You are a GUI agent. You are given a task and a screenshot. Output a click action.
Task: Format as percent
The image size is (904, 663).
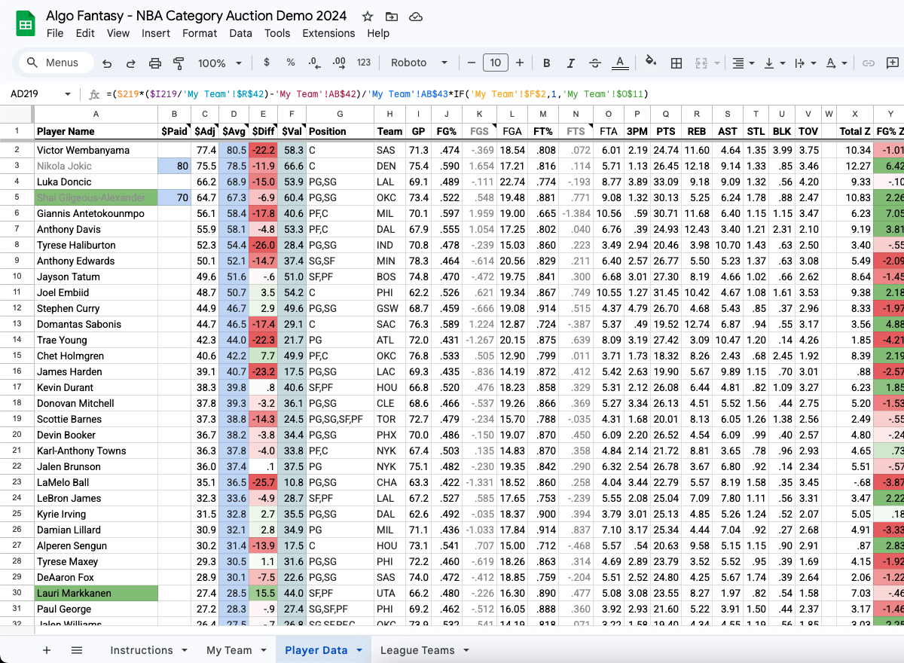(291, 63)
